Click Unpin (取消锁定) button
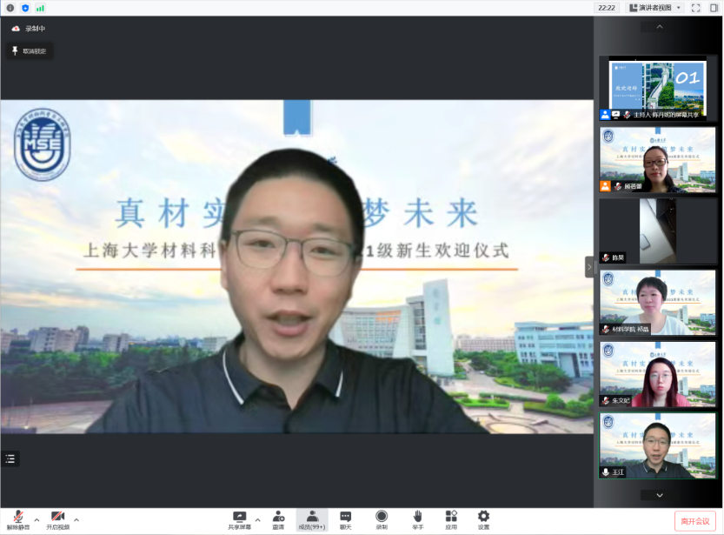Viewport: 724px width, 535px height. tap(29, 51)
